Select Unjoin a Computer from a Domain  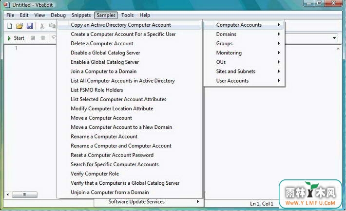pos(130,192)
